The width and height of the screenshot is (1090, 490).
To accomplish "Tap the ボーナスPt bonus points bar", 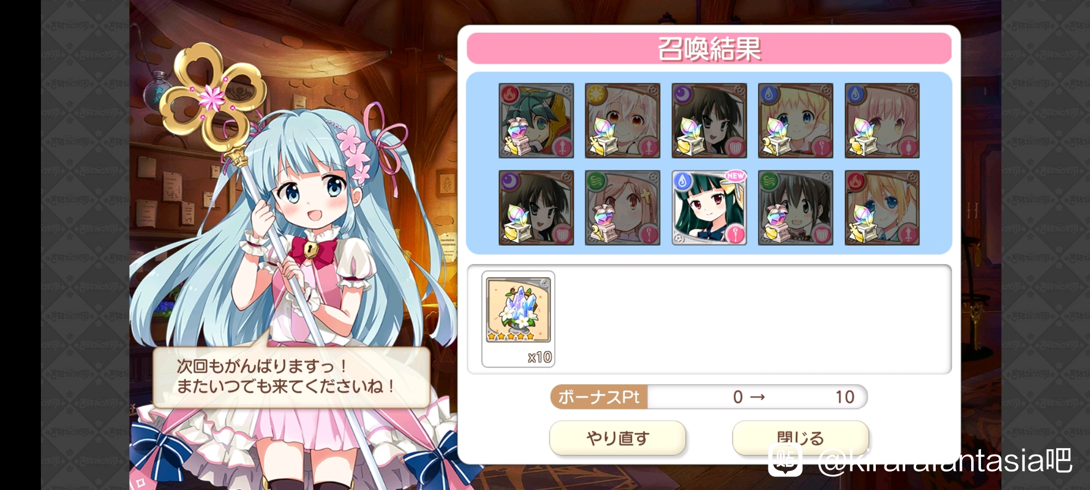I will [708, 397].
